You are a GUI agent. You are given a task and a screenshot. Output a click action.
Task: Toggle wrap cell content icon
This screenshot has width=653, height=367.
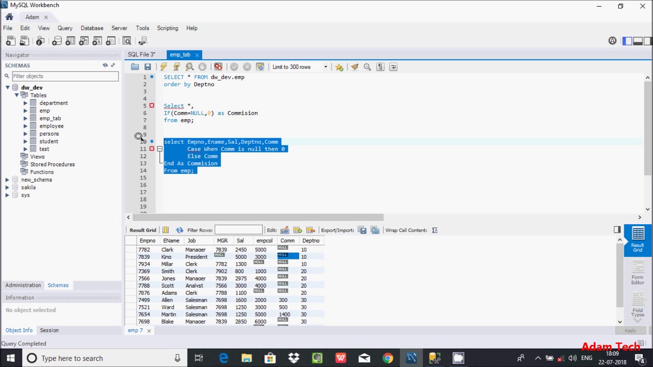(x=435, y=230)
